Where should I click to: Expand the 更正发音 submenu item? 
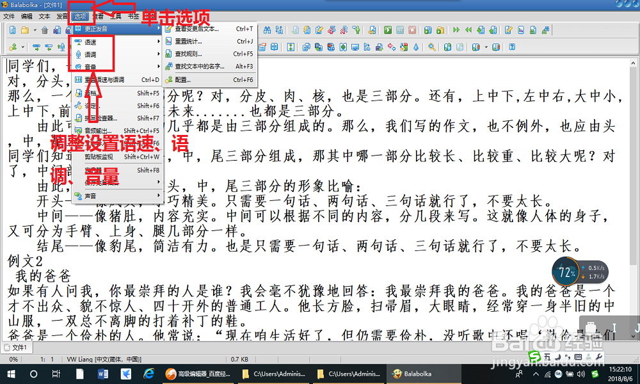pos(118,29)
